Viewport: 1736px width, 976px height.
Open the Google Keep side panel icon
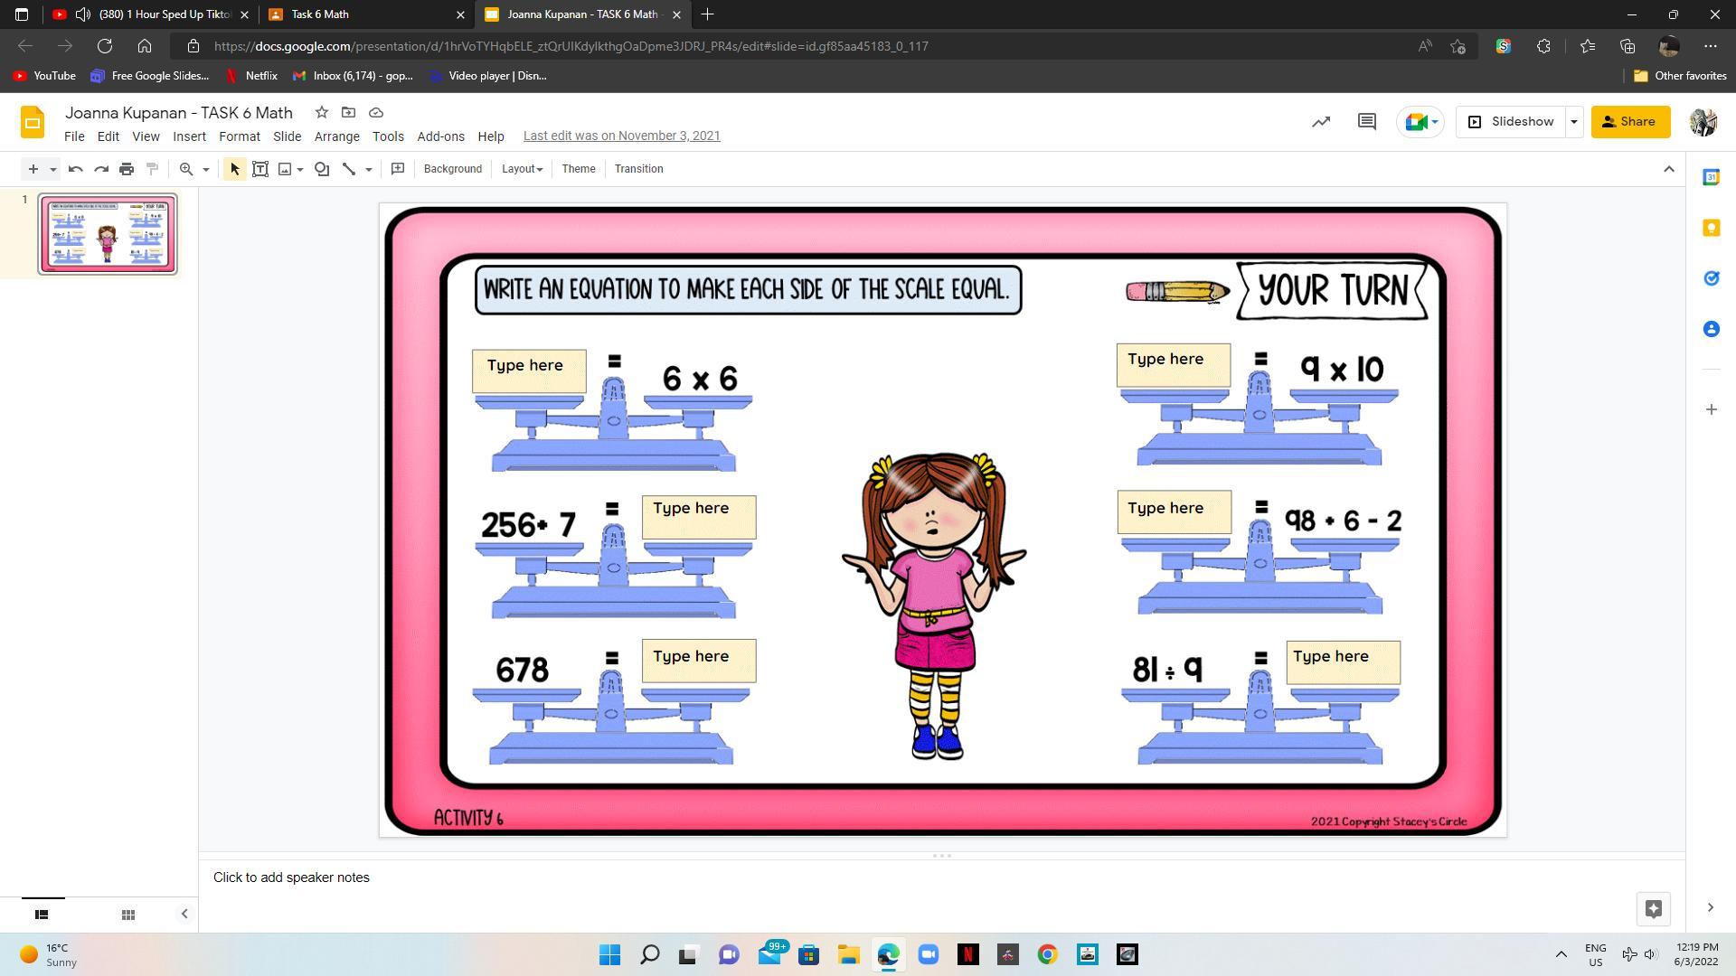(x=1711, y=228)
